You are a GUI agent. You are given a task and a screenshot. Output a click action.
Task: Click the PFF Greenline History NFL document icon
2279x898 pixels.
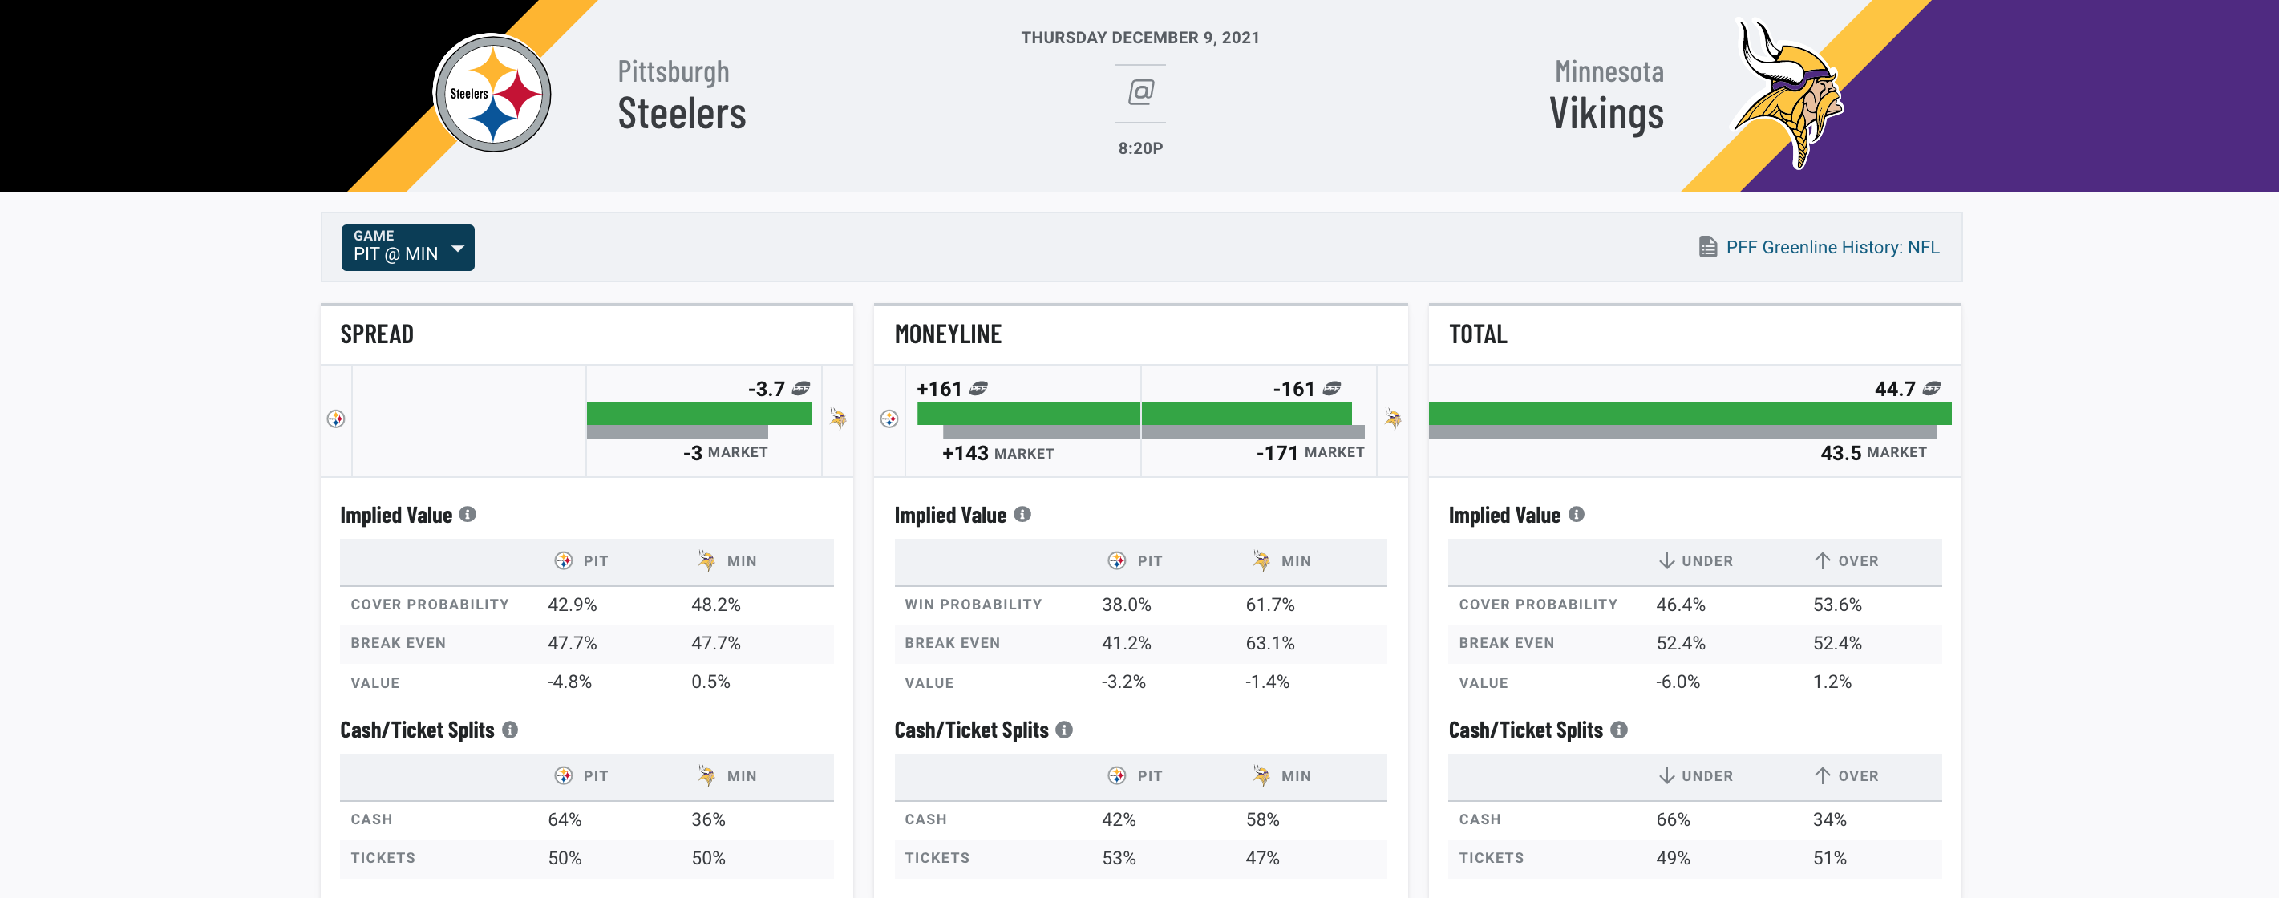[1706, 247]
